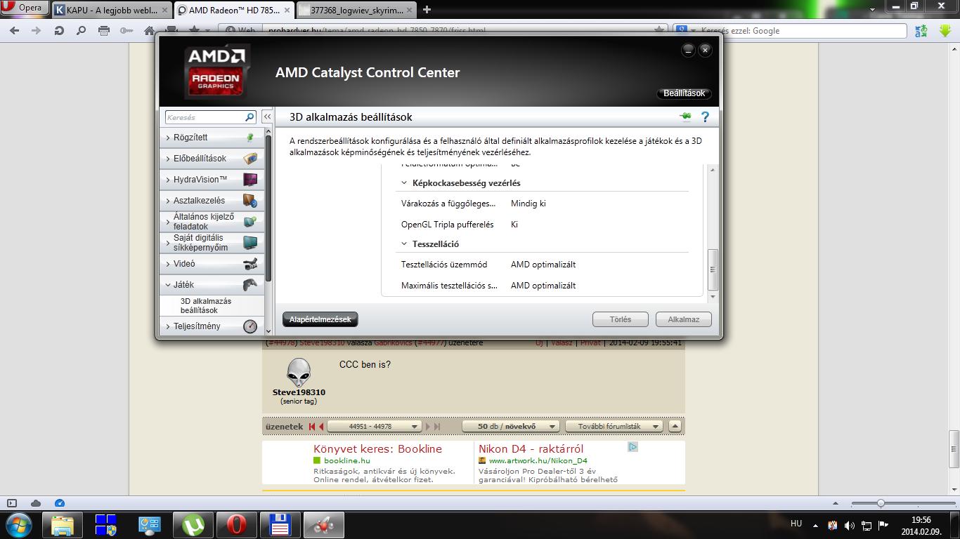Select the Saját digitális síkképernyőim icon
This screenshot has width=960, height=539.
(249, 243)
